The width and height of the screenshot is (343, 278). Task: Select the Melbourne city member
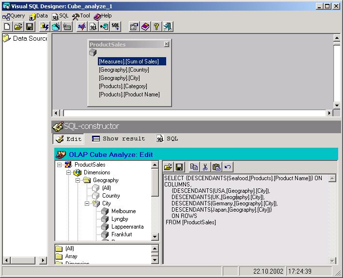click(124, 211)
